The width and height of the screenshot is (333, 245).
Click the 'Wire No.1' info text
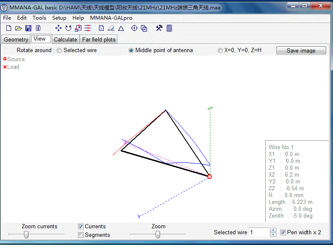click(x=281, y=147)
